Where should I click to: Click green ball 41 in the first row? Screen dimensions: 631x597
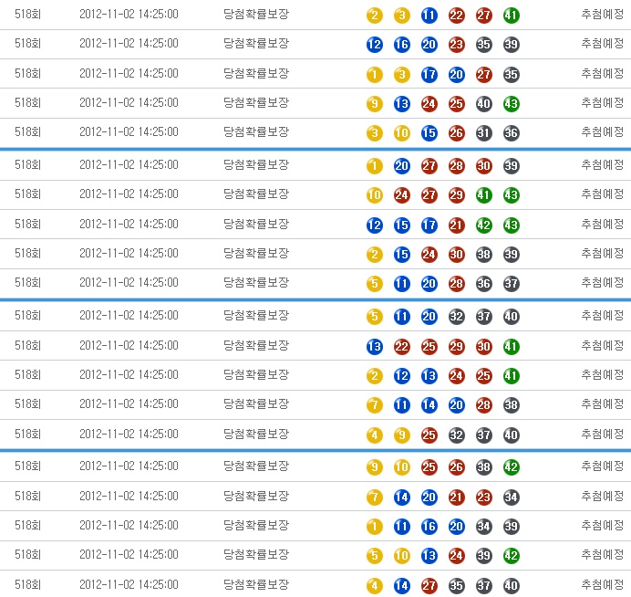point(511,16)
